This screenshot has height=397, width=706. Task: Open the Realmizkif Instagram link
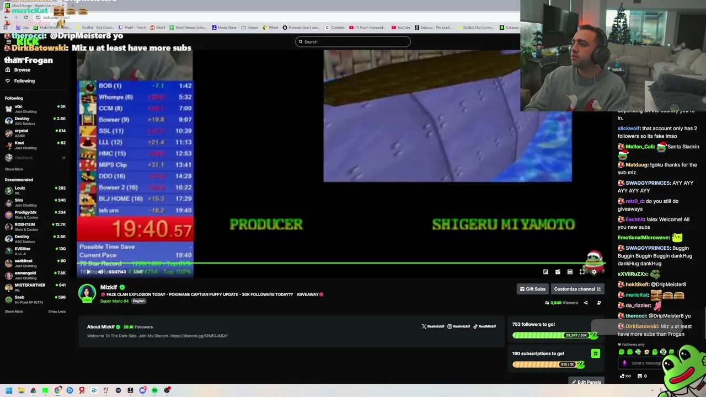point(458,326)
